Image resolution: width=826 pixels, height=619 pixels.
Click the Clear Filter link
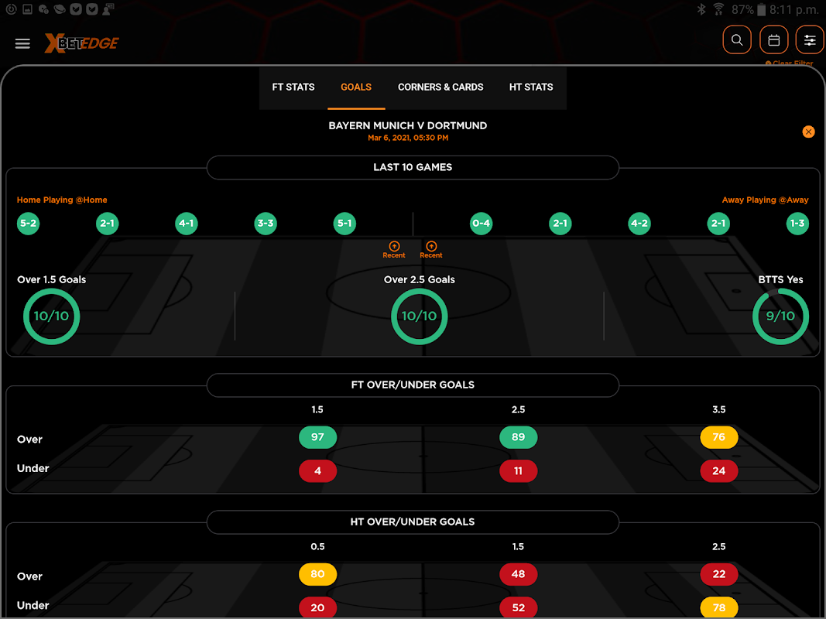pyautogui.click(x=789, y=63)
